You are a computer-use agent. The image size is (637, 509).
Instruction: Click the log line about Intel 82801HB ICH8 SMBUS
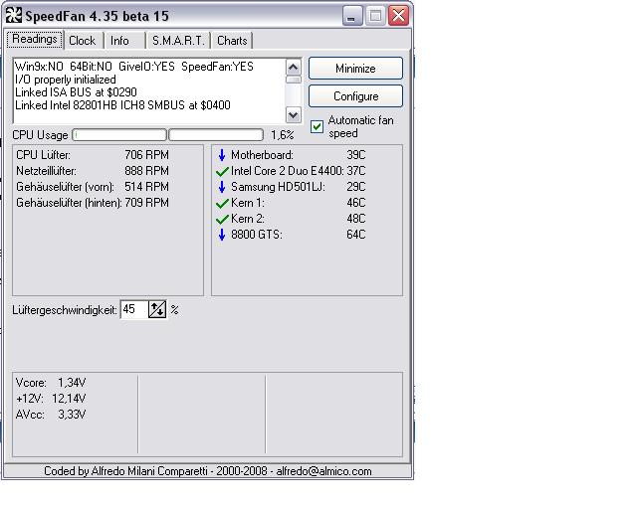coord(122,105)
